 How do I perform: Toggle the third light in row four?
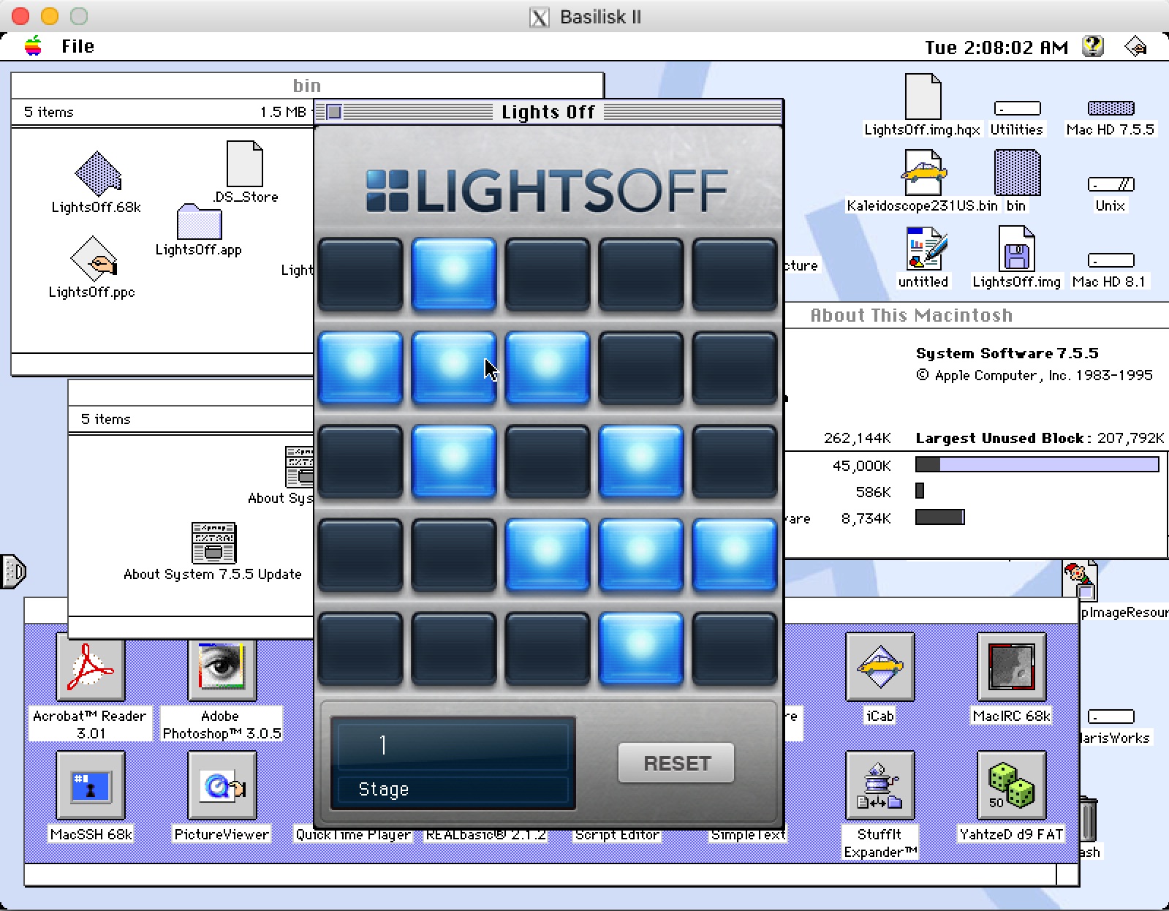click(548, 554)
